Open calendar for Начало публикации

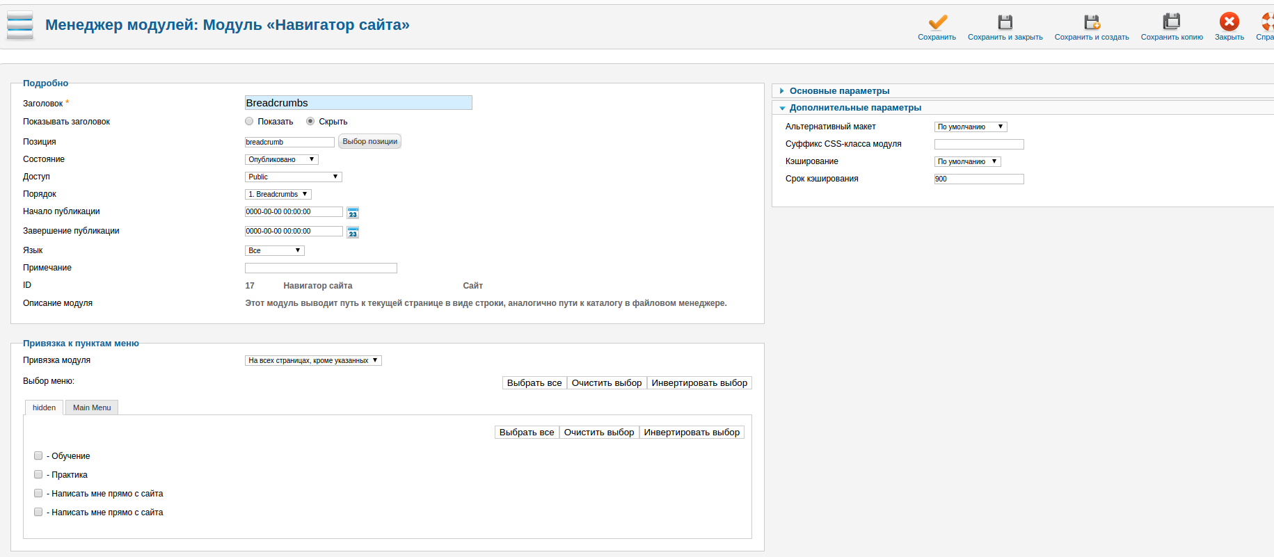353,213
